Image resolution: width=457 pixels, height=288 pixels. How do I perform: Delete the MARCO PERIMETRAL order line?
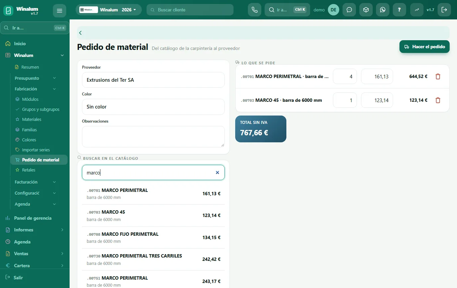[x=438, y=77]
